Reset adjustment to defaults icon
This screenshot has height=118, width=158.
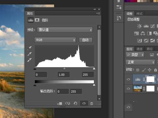point(76,104)
